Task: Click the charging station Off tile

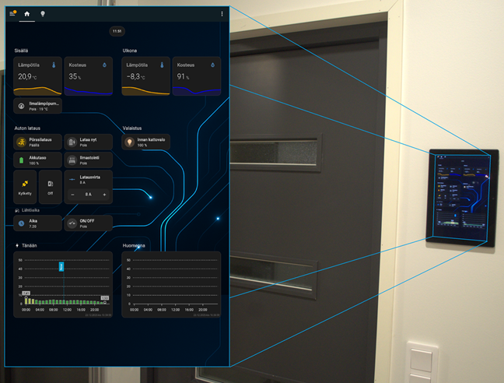Action: pyautogui.click(x=50, y=187)
